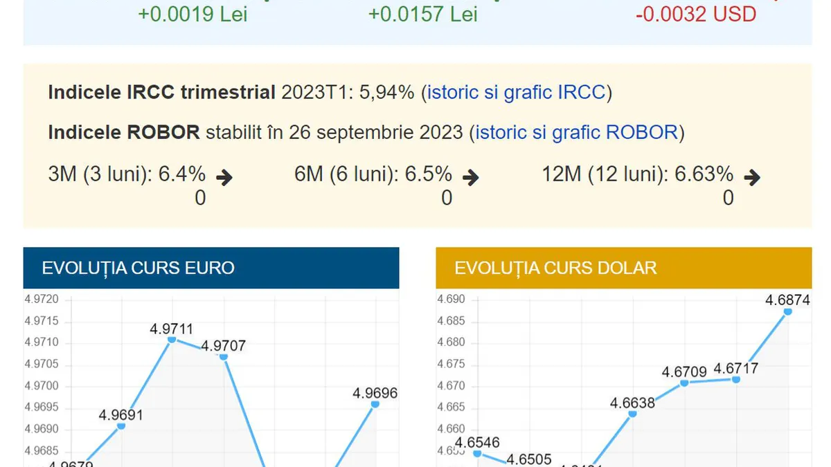Click the 4.9711 peak point on the euro chart

(x=172, y=339)
